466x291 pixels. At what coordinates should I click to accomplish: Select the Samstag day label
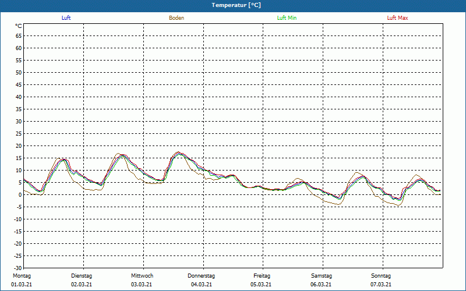pyautogui.click(x=322, y=276)
